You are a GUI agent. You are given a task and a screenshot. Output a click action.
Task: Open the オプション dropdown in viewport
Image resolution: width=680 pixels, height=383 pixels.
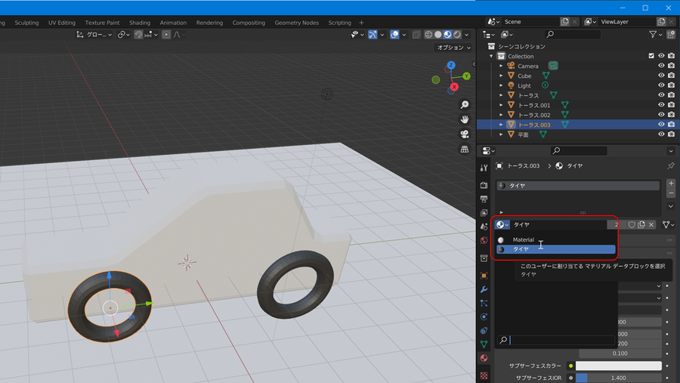[x=454, y=48]
